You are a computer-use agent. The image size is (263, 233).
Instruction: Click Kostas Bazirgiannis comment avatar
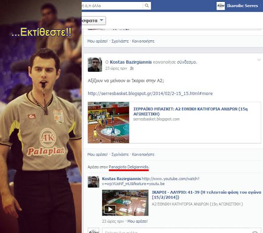(x=93, y=182)
